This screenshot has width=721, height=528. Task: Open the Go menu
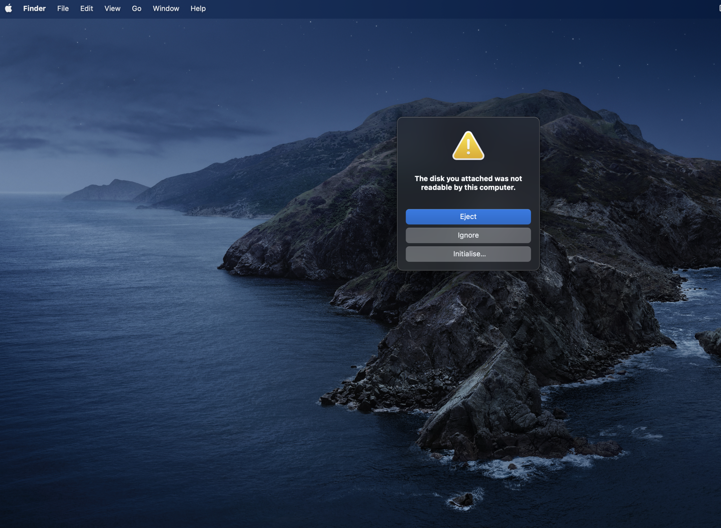(x=136, y=8)
